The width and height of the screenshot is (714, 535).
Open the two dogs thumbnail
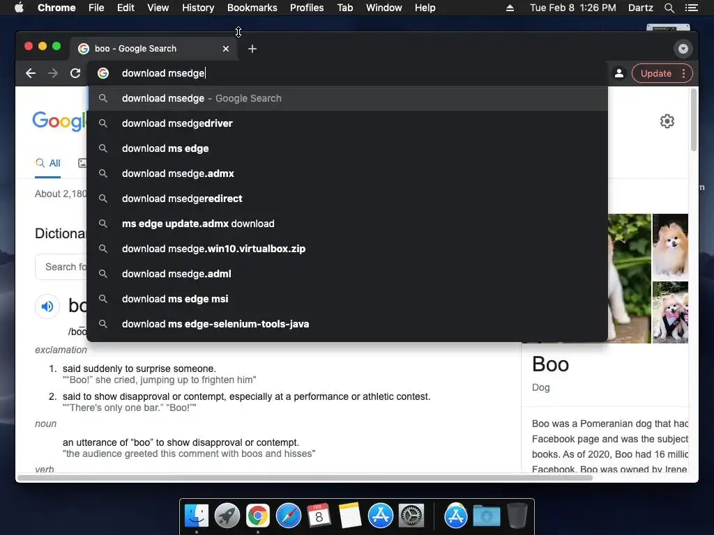(x=670, y=312)
